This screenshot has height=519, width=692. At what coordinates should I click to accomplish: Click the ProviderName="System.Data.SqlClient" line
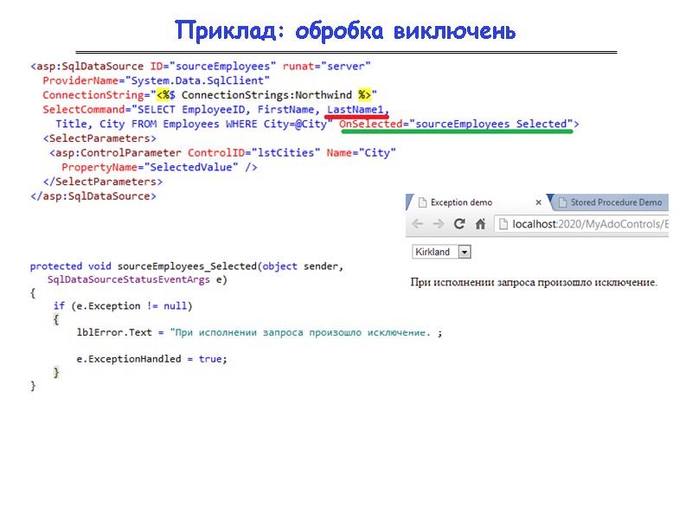pos(156,80)
